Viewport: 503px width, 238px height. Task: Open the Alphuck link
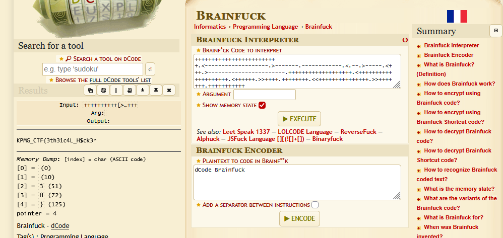[x=208, y=139]
